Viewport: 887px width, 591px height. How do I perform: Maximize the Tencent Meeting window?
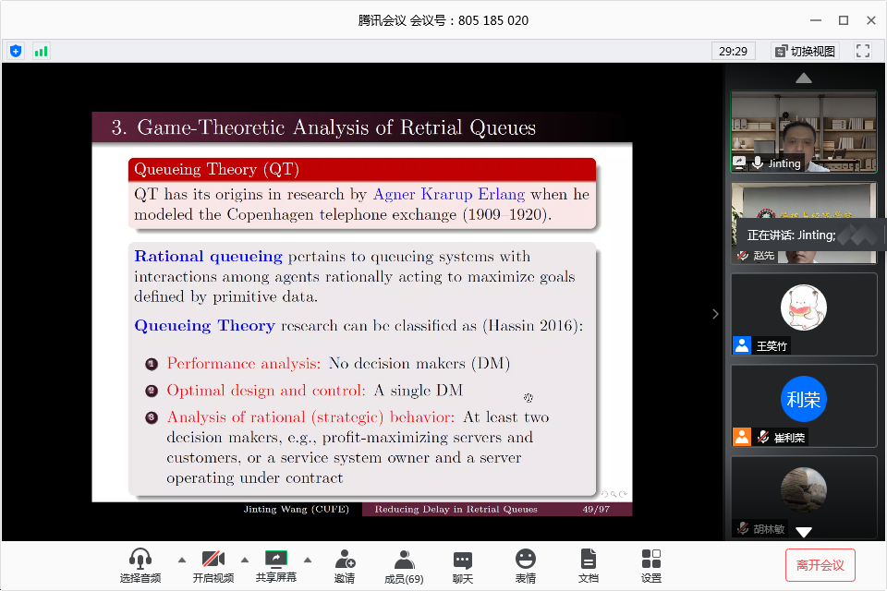pyautogui.click(x=844, y=20)
